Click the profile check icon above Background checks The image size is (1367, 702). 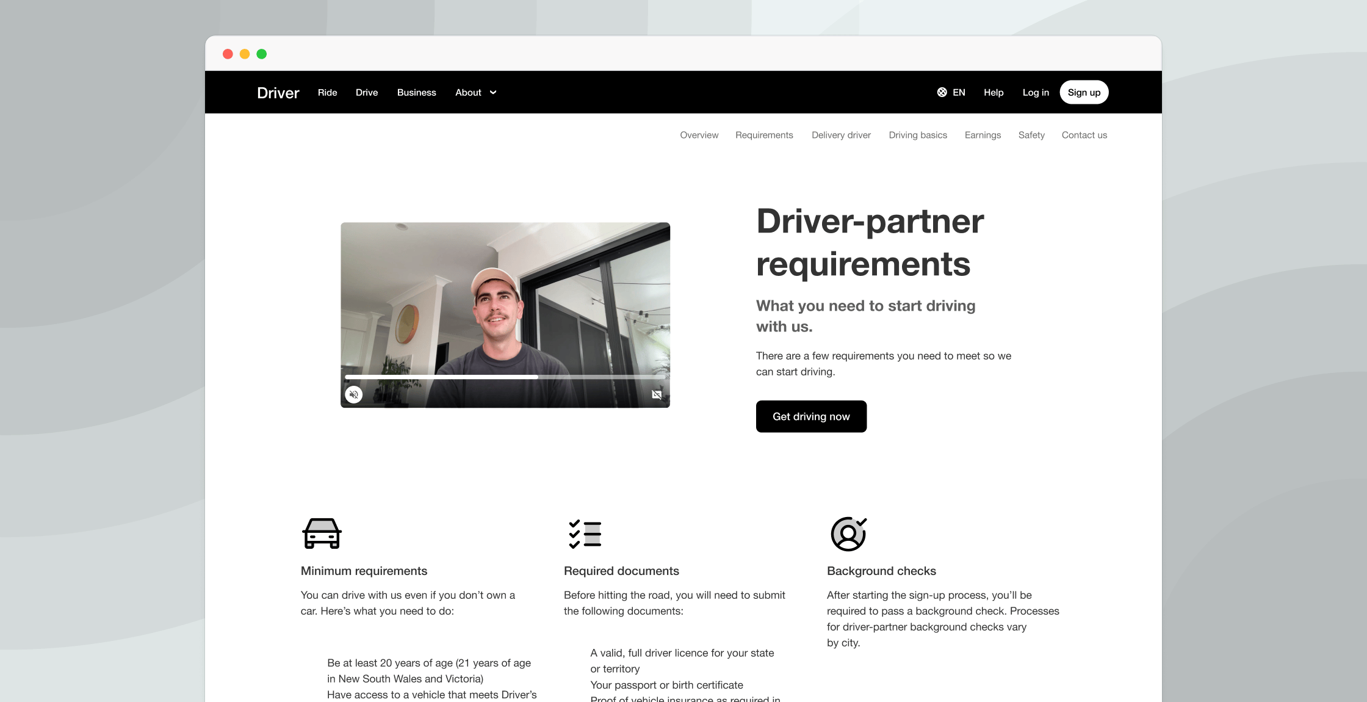[848, 534]
